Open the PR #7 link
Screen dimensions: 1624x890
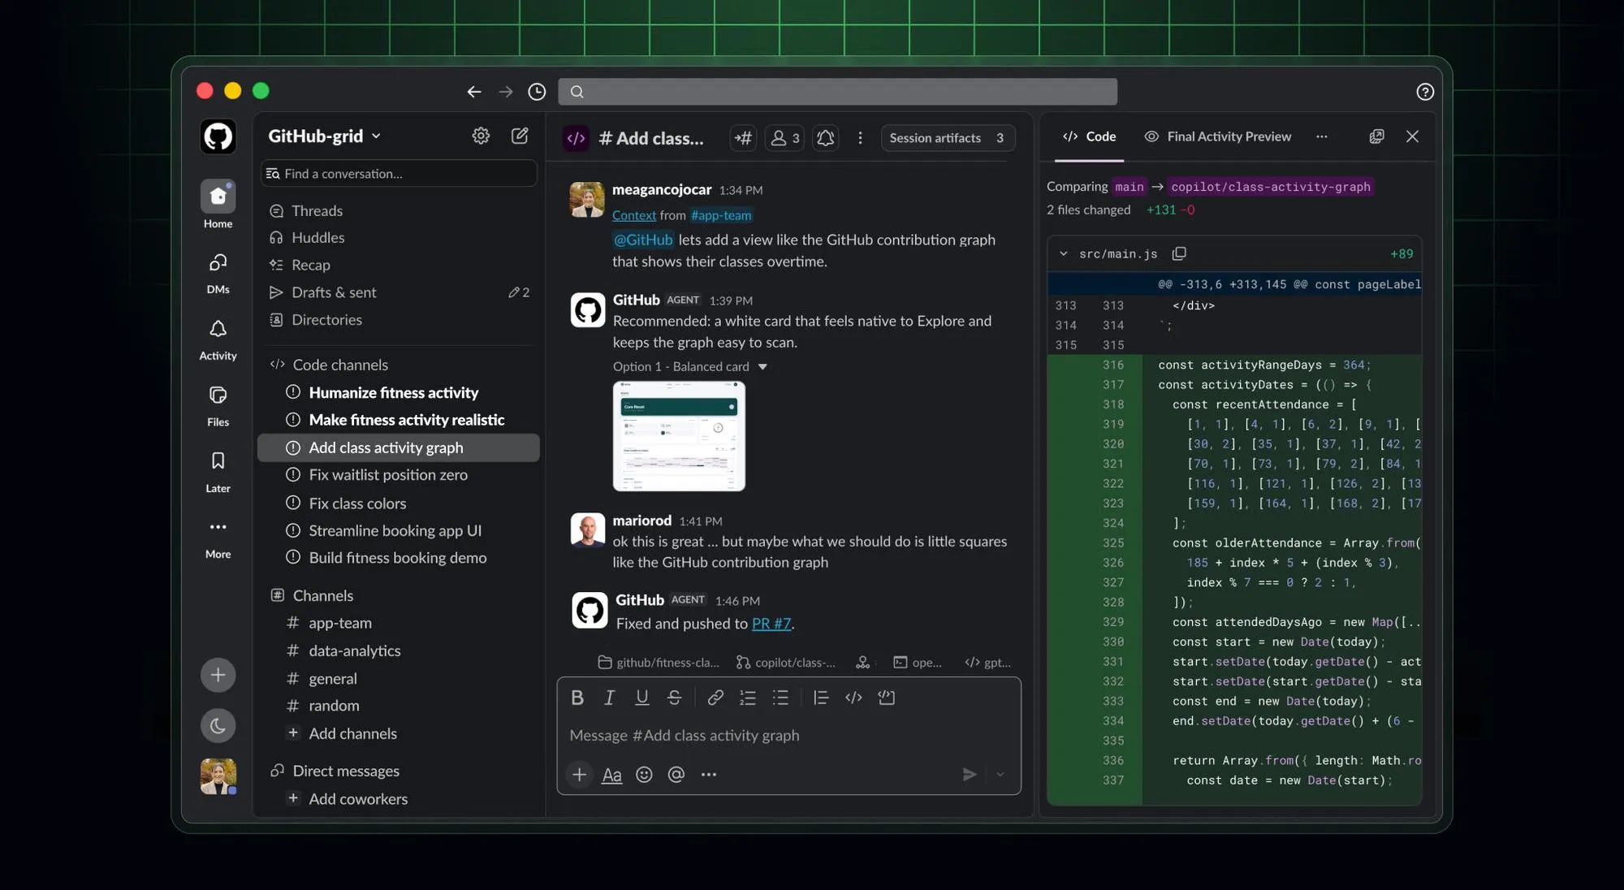pos(771,624)
